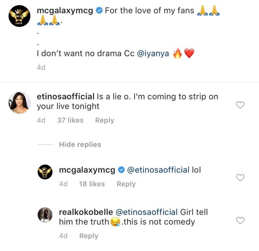Viewport: 259px width, 251px height.
Task: Click the @iyanya mention in the caption
Action: pos(153,54)
